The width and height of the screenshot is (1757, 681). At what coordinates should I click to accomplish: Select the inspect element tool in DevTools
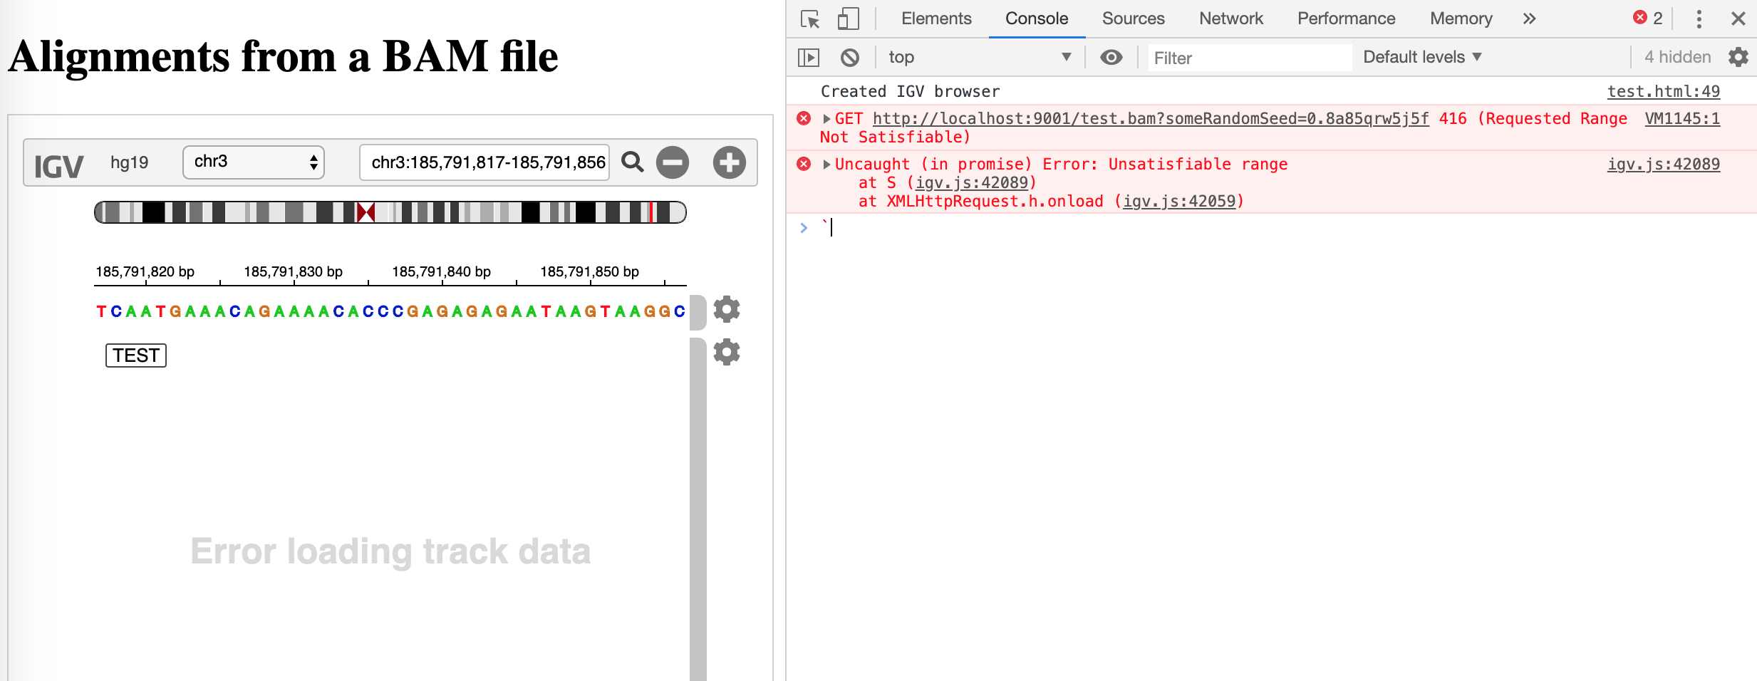coord(809,19)
